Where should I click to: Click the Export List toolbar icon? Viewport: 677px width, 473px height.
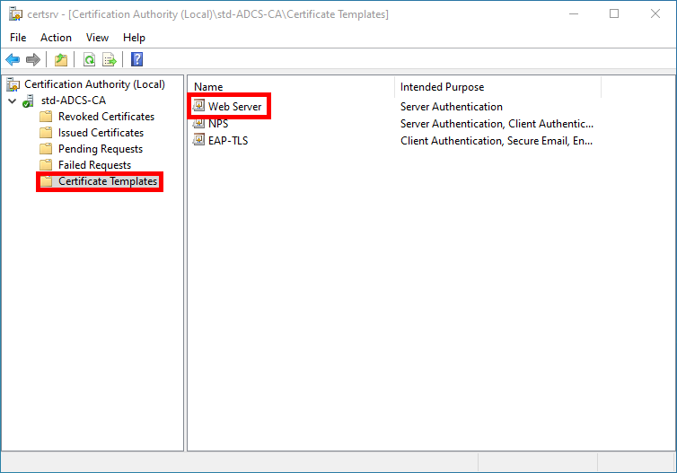click(x=110, y=59)
